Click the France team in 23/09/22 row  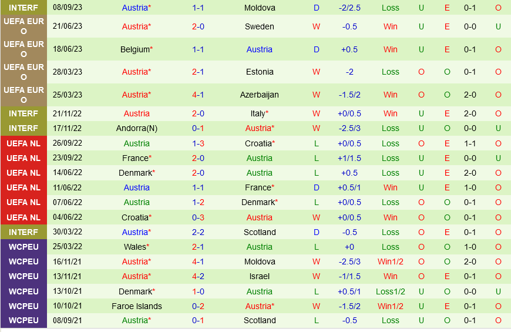tap(135, 158)
